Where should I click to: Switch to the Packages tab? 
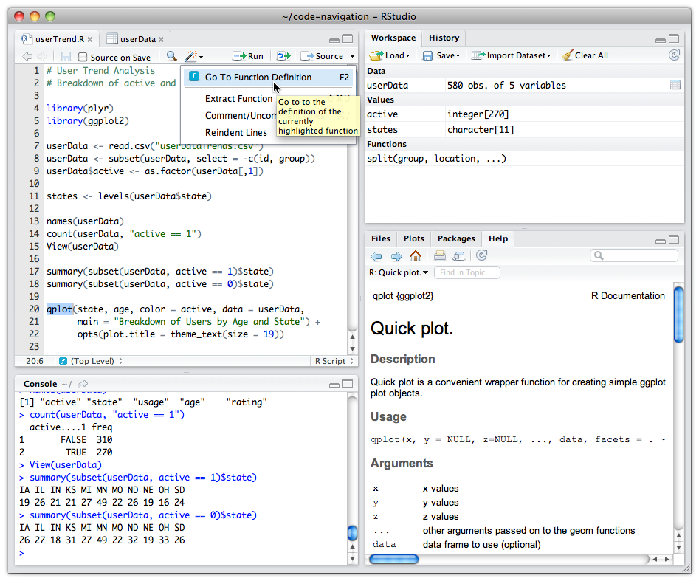455,238
